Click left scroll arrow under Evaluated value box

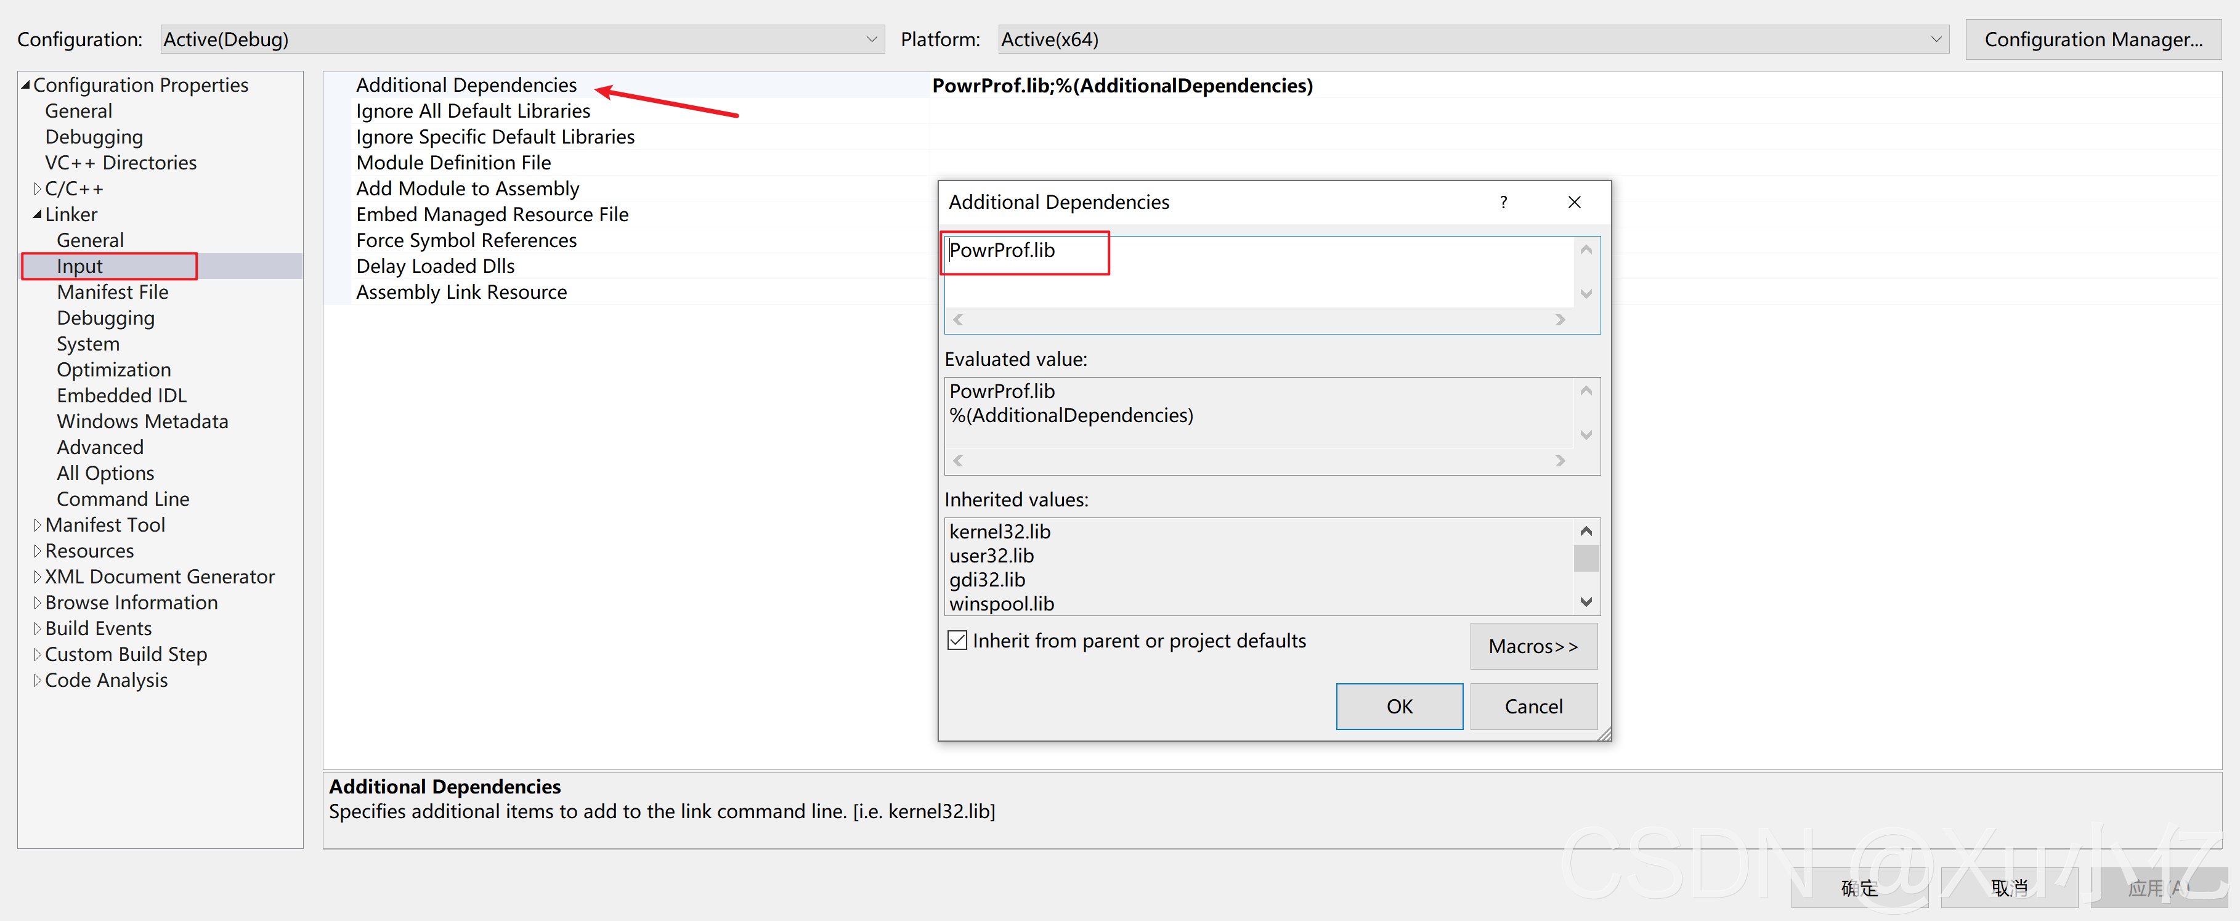pyautogui.click(x=958, y=460)
